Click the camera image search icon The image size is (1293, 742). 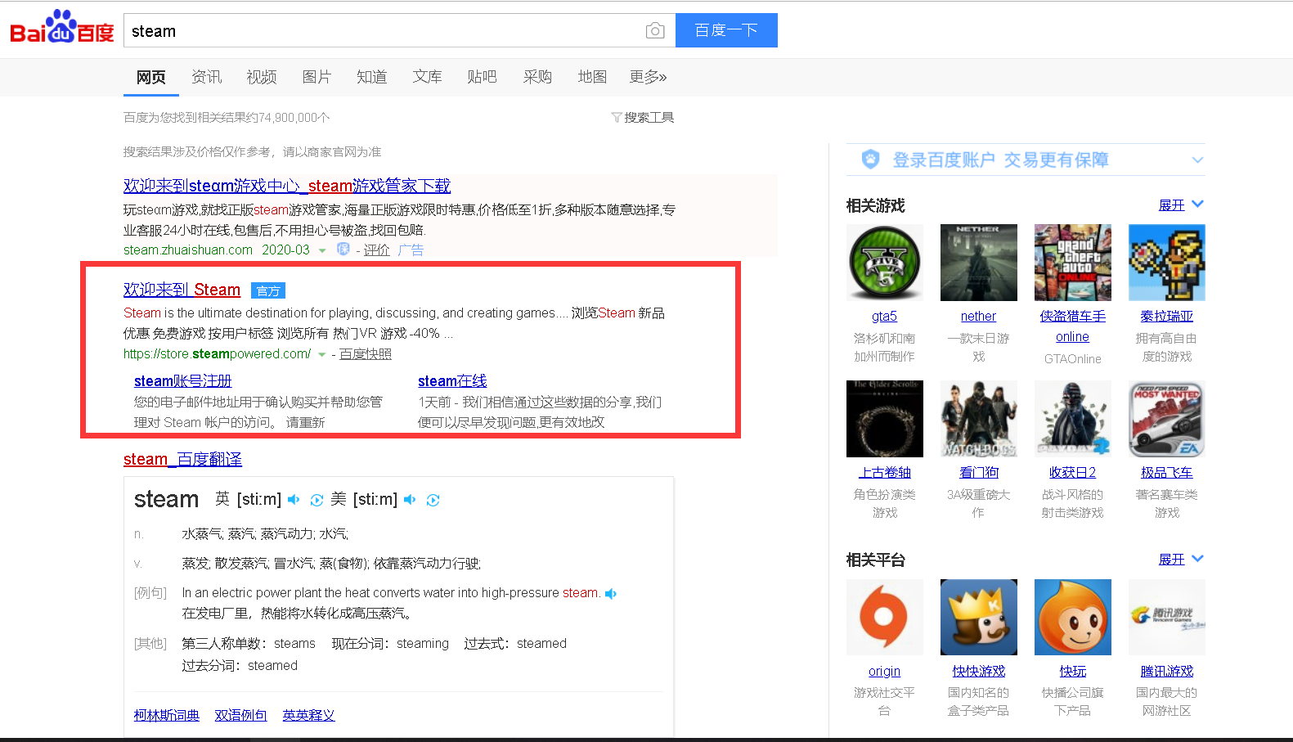[x=654, y=31]
